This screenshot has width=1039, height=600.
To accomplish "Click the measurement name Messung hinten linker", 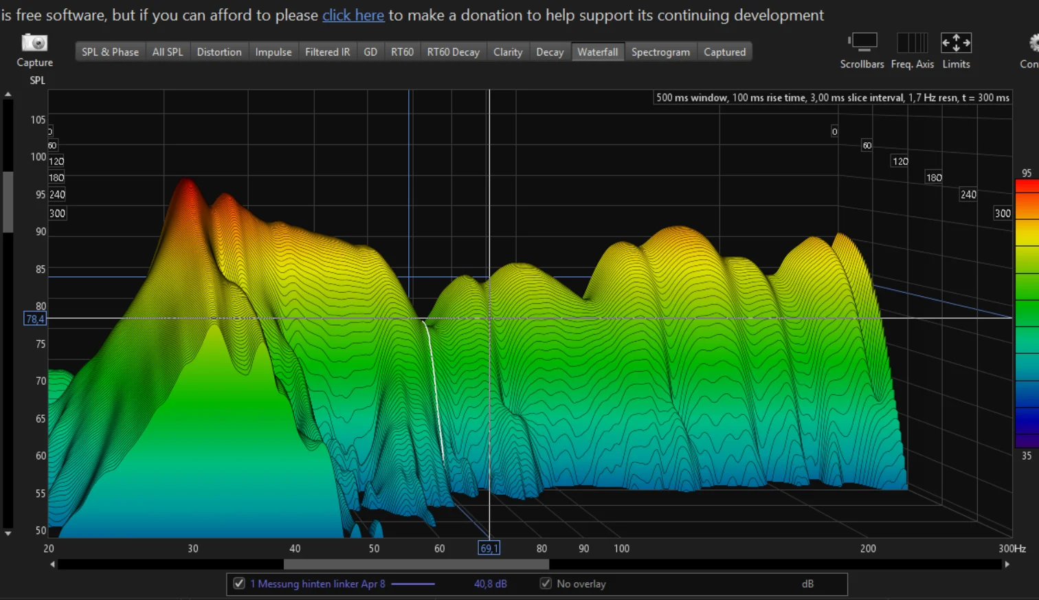I will pos(317,584).
